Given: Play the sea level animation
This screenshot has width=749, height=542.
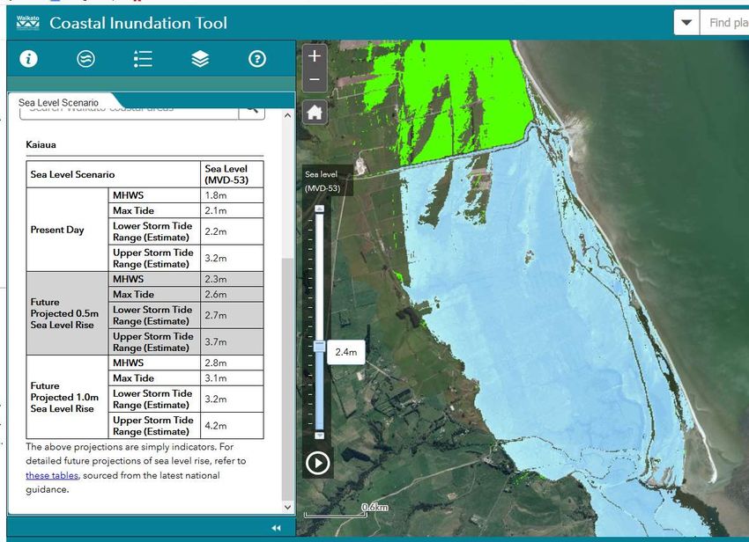Looking at the screenshot, I should click(x=317, y=463).
